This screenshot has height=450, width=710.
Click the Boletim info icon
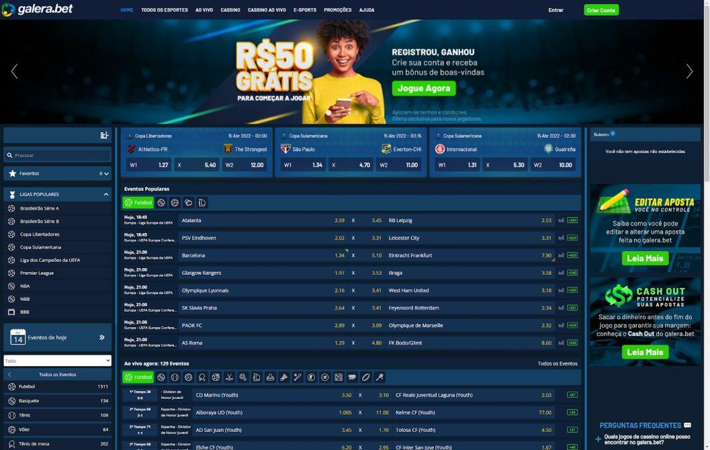point(613,134)
